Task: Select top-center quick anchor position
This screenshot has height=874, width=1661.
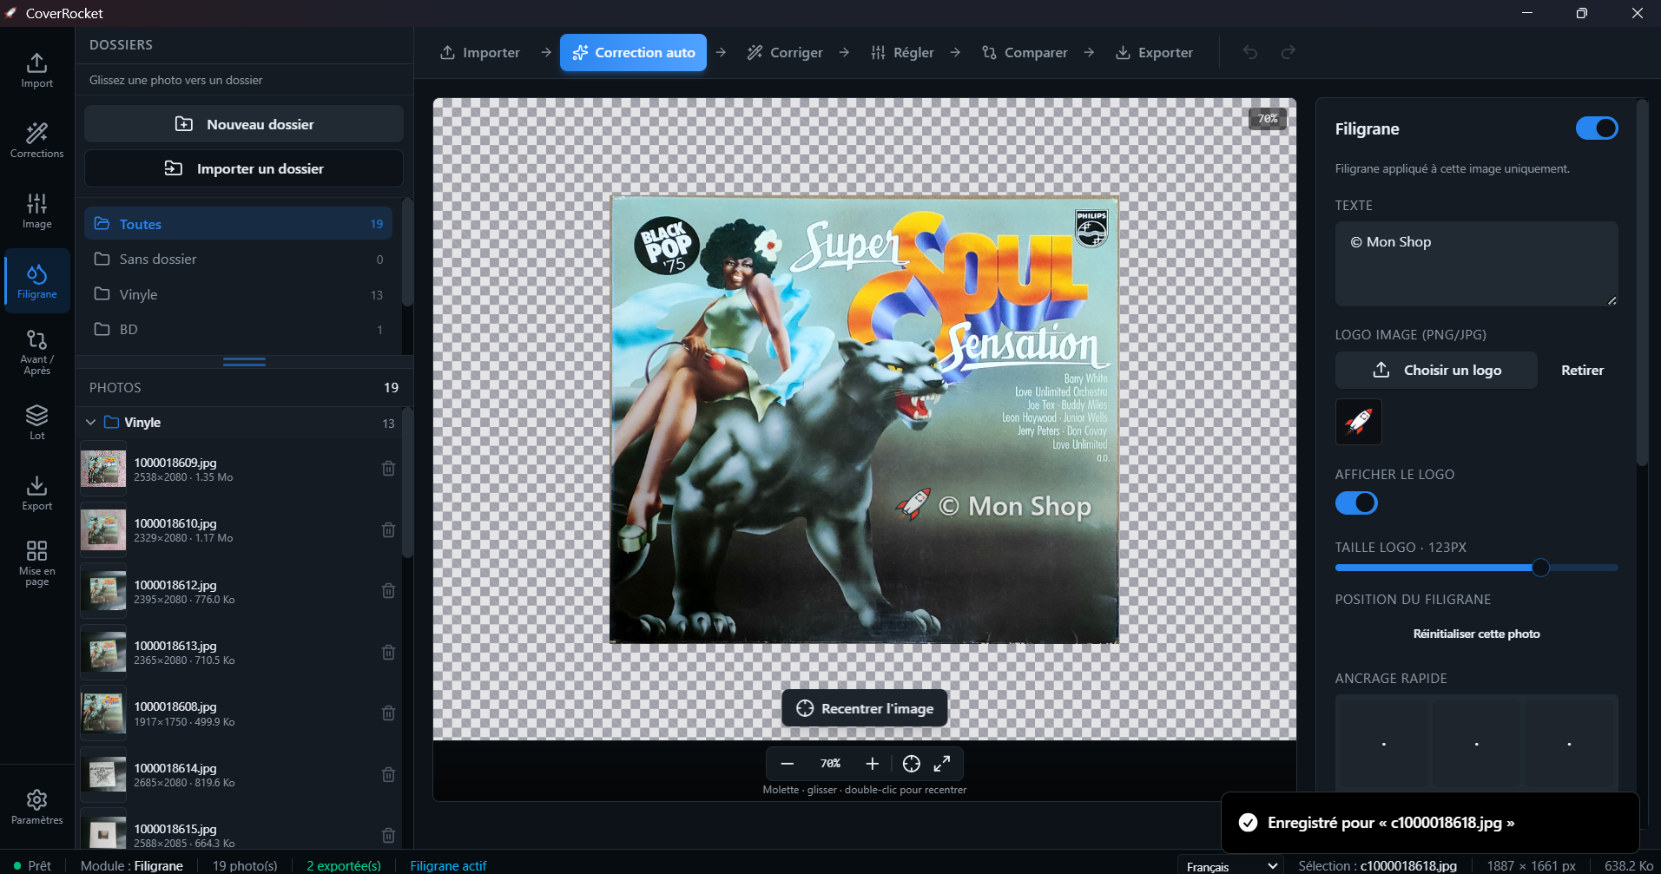Action: pyautogui.click(x=1476, y=743)
